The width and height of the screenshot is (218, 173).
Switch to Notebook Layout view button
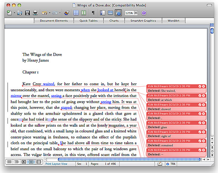pyautogui.click(x=39, y=162)
